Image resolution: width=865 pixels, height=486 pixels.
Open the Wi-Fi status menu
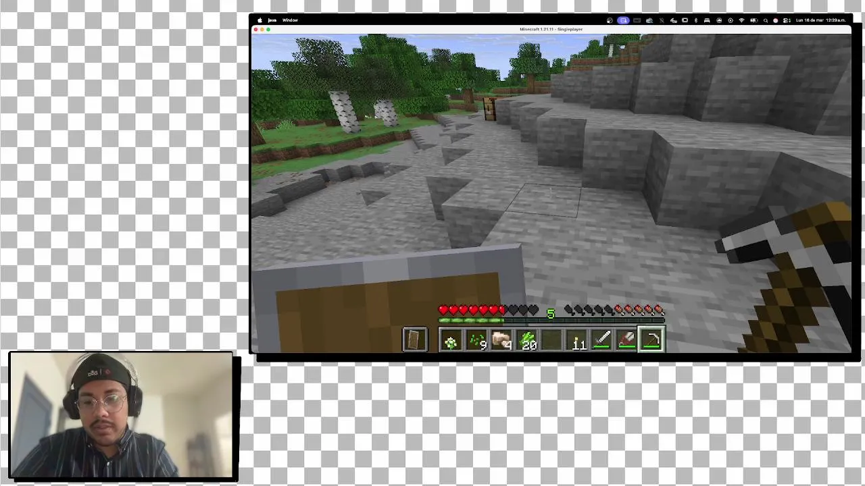[x=741, y=20]
